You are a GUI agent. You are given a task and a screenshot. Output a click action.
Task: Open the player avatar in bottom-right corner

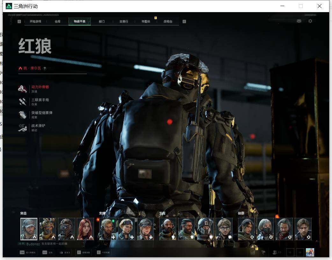(x=310, y=252)
